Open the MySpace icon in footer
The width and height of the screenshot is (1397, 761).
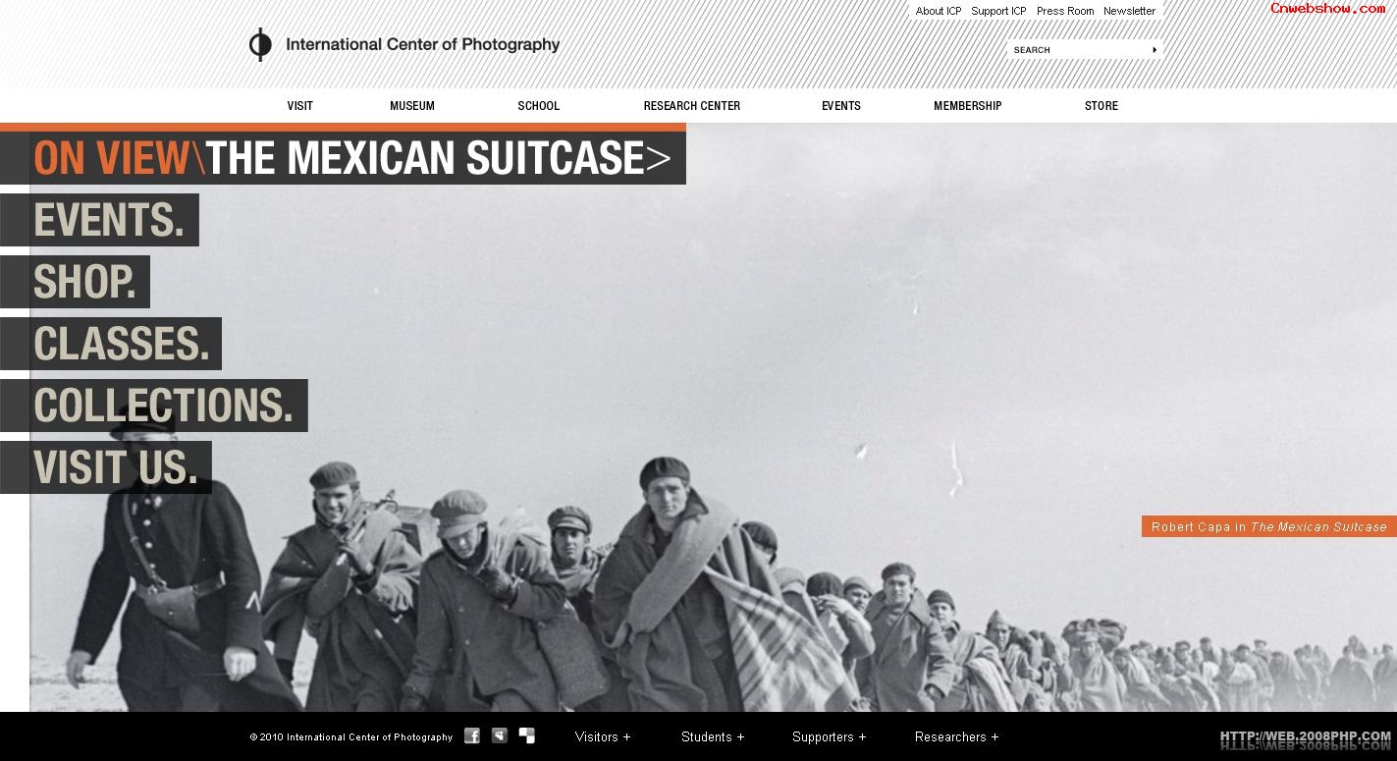500,735
